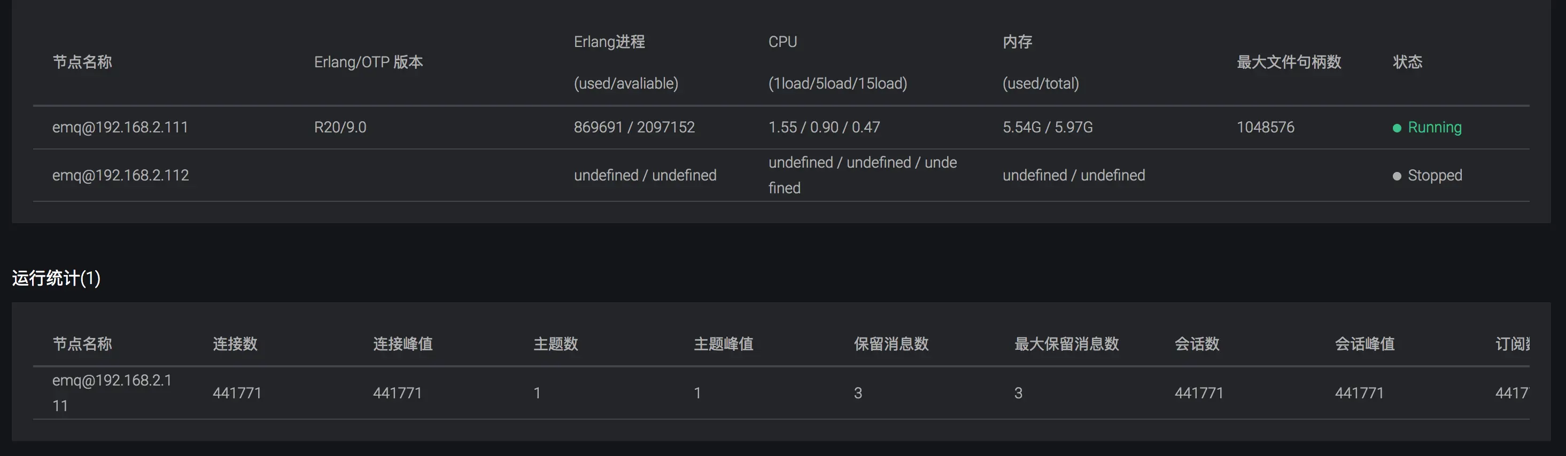This screenshot has height=456, width=1566.
Task: Click the 连接数 column header
Action: coord(235,344)
